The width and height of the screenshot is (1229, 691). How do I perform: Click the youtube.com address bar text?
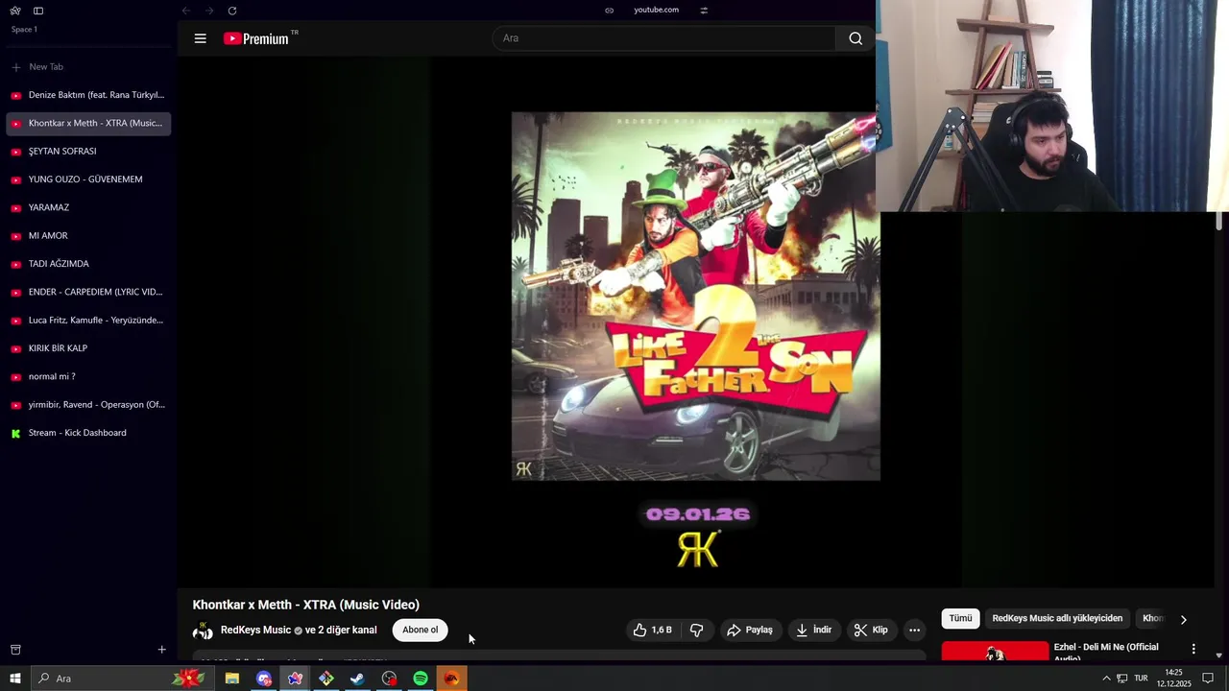(656, 10)
